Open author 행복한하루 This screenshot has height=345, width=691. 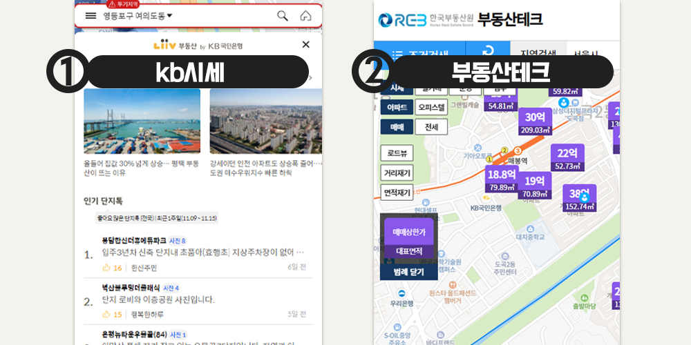tap(147, 314)
